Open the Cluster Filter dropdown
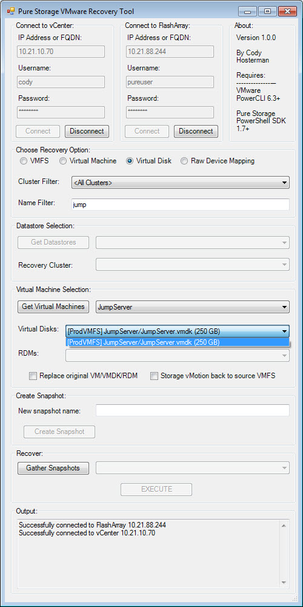Screen dimensions: 303x607 181,182
